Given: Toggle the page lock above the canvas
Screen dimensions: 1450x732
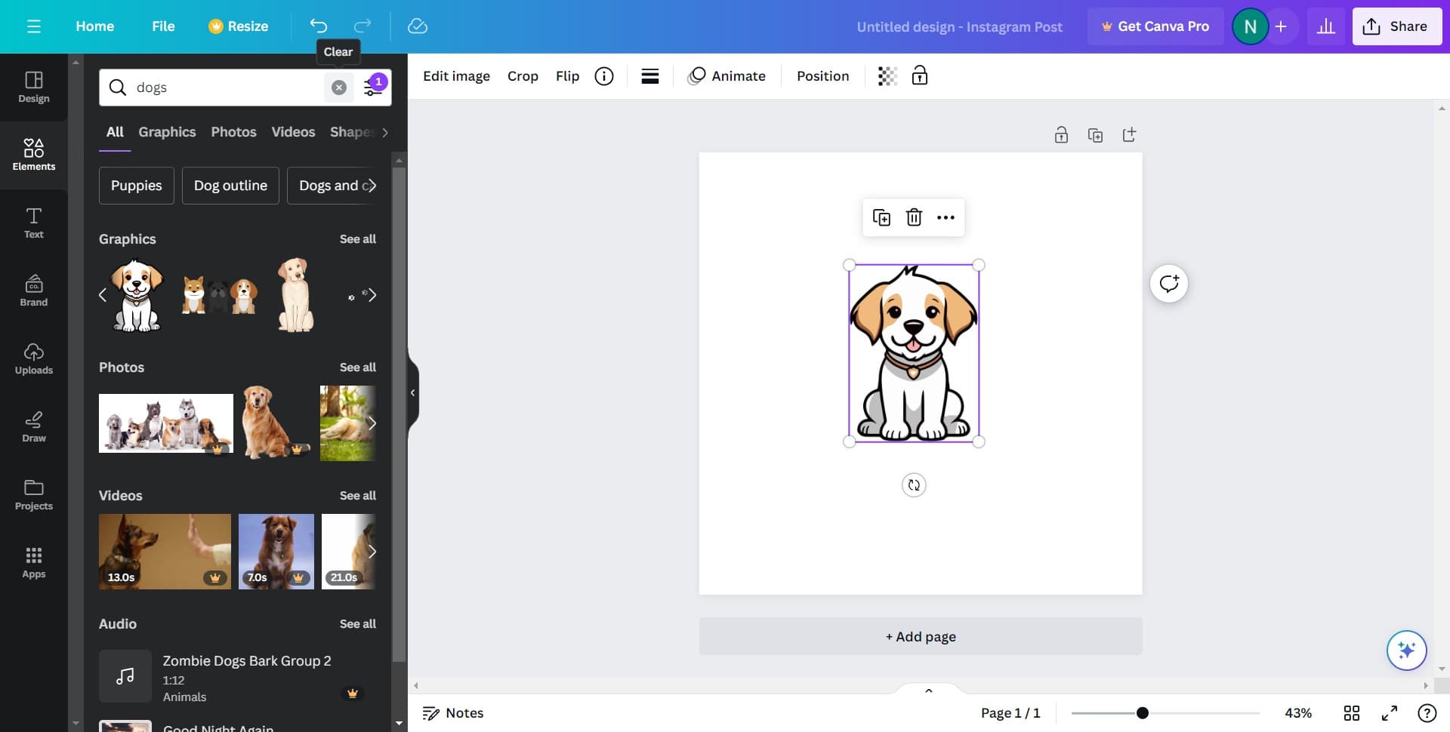Looking at the screenshot, I should (x=1061, y=134).
